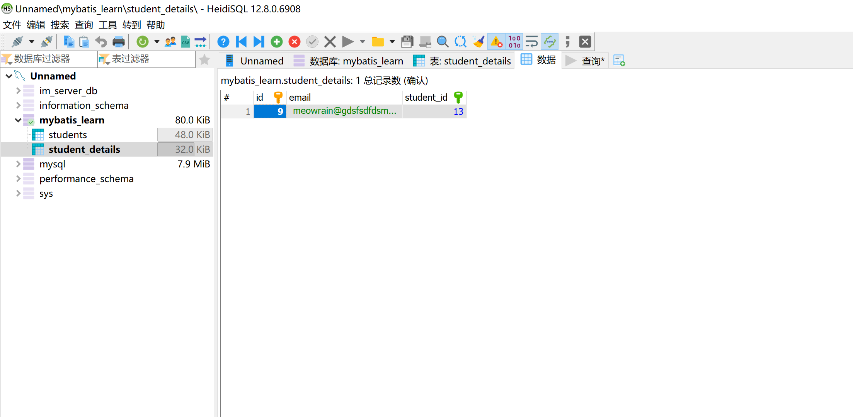853x417 pixels.
Task: Open the 工具 menu
Action: [107, 25]
